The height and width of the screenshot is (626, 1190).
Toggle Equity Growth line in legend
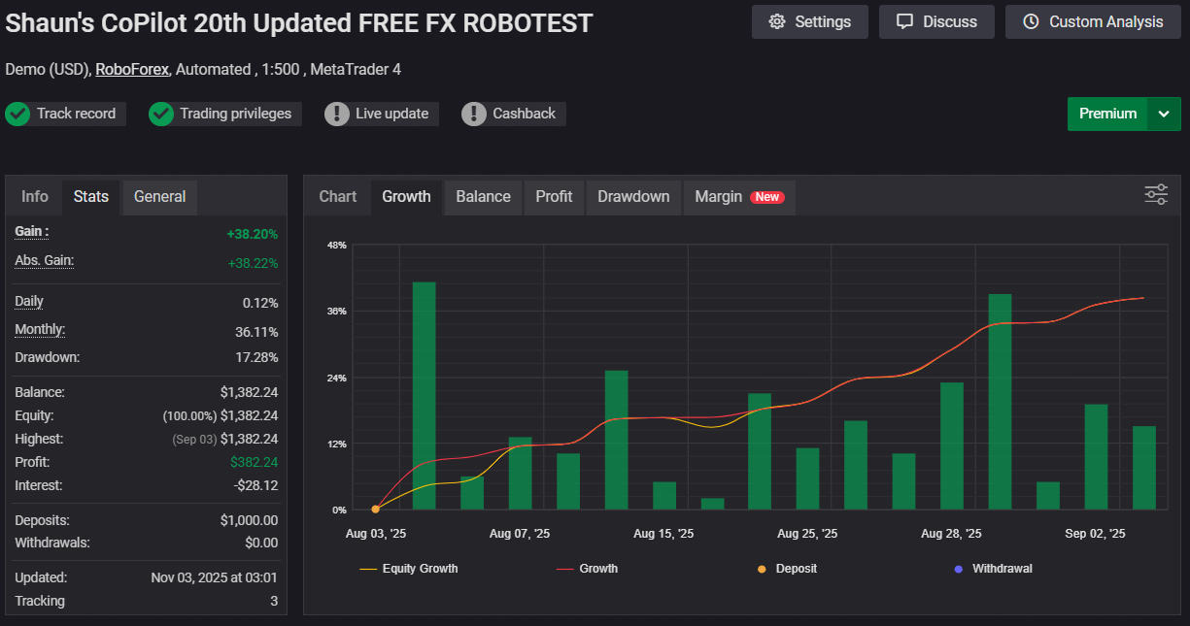(408, 569)
